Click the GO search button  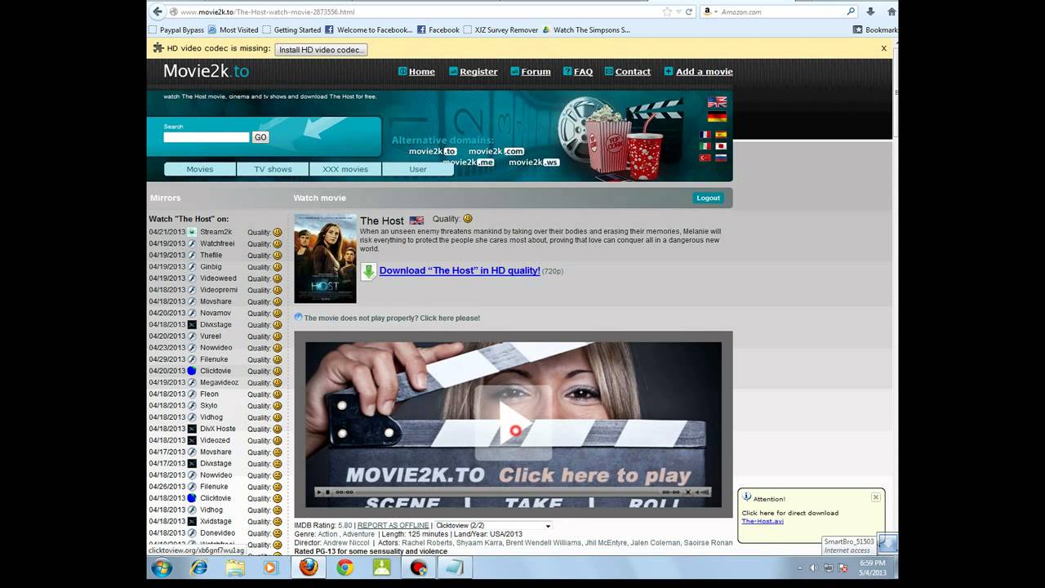260,137
